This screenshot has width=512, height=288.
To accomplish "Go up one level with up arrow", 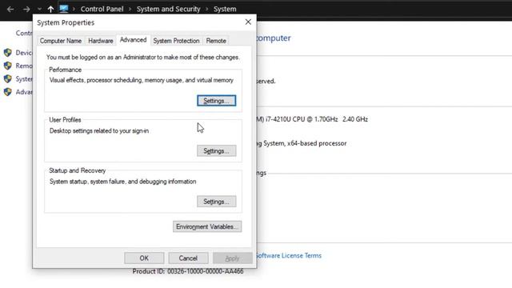I will click(50, 9).
